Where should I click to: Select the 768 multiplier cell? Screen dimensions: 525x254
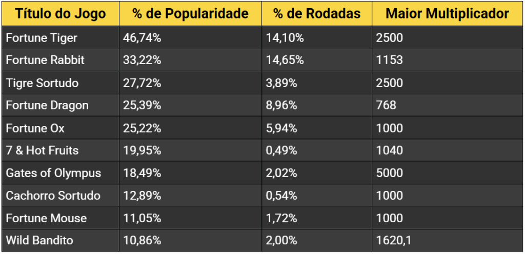386,105
